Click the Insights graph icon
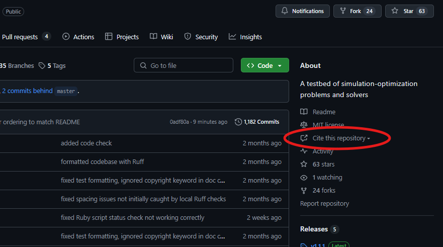443x247 pixels. pos(232,36)
